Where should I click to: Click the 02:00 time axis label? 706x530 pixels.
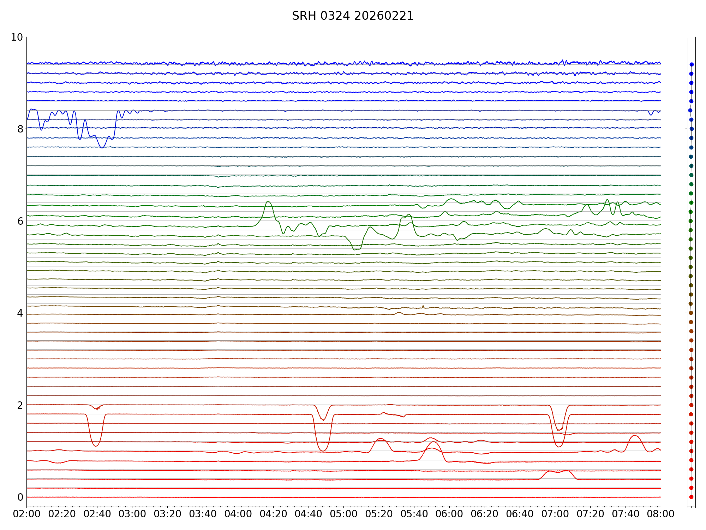(26, 514)
